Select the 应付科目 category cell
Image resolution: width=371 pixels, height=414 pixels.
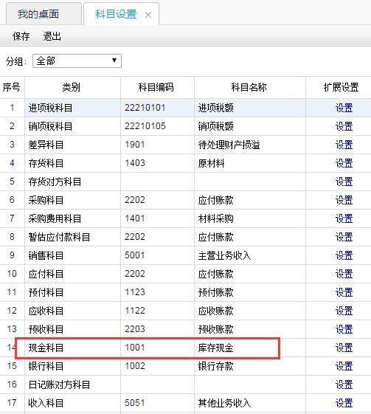[x=72, y=274]
